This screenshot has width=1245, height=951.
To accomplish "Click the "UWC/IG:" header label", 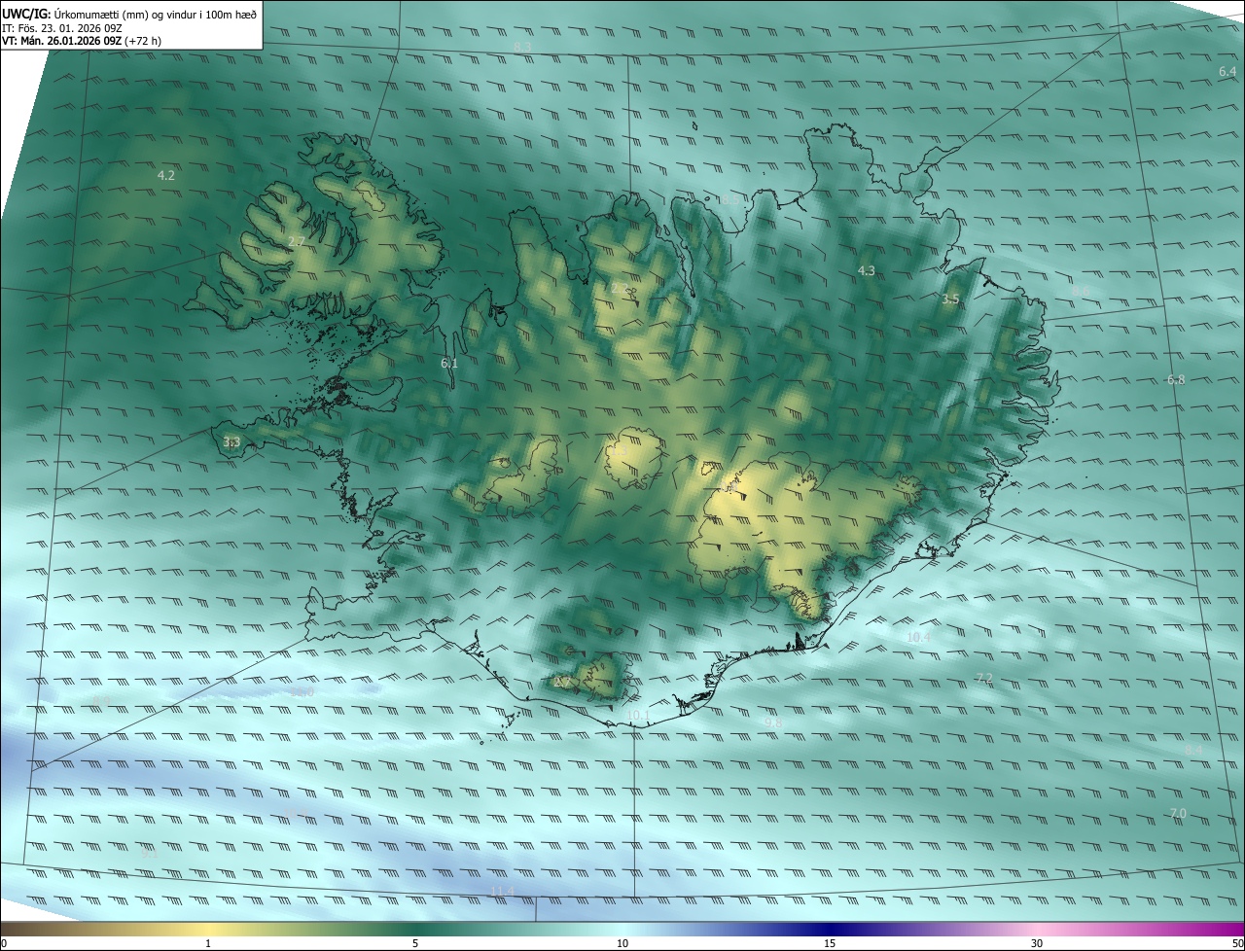I will coord(26,15).
